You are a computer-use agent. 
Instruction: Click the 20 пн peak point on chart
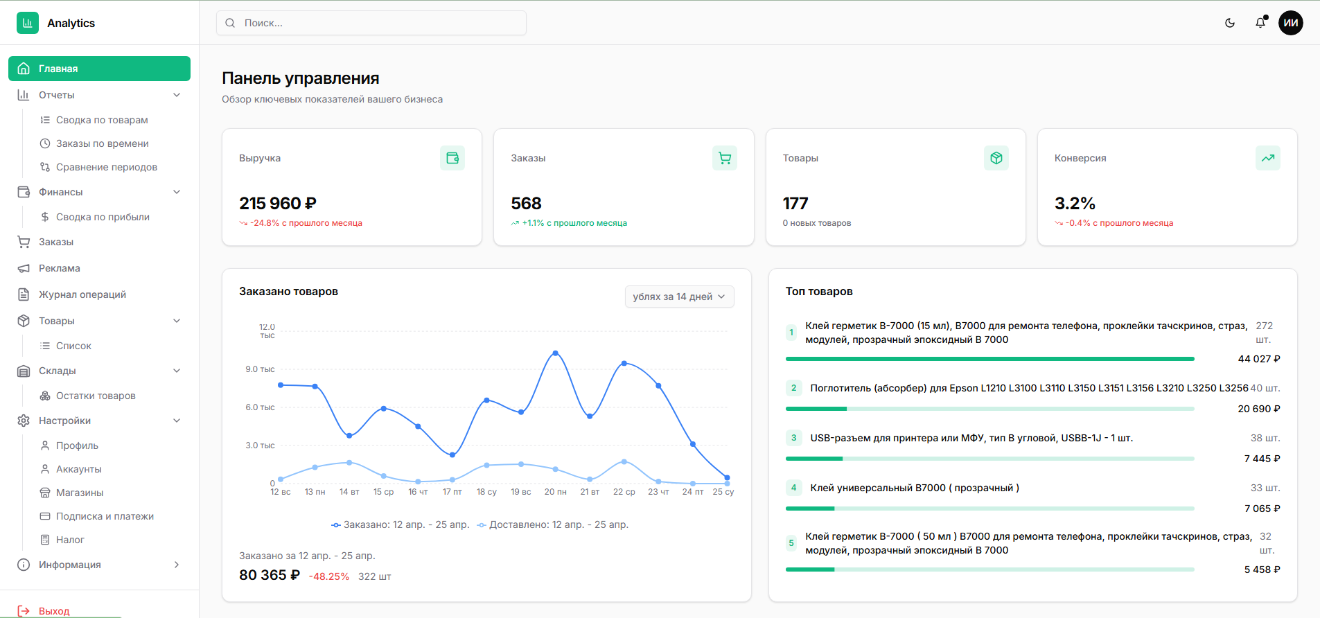(555, 353)
